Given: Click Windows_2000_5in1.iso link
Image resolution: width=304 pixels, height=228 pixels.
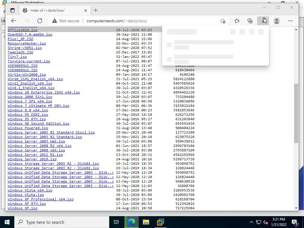Looking at the screenshot, I should [x=30, y=97].
